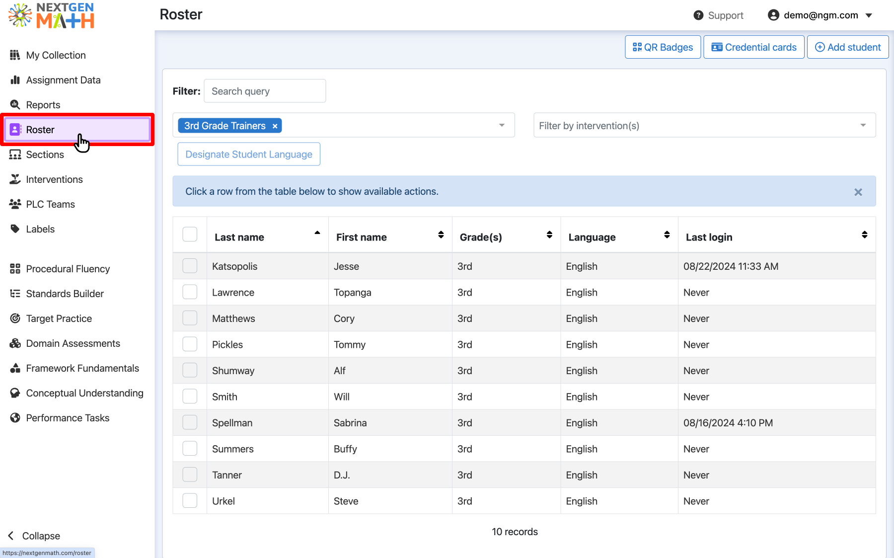Image resolution: width=894 pixels, height=558 pixels.
Task: Navigate to Sections
Action: tap(45, 155)
